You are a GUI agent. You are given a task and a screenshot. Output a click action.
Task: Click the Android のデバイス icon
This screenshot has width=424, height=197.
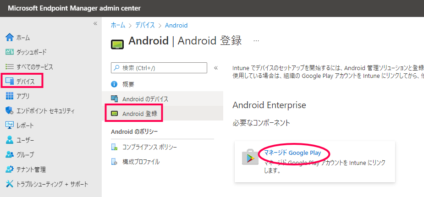pyautogui.click(x=115, y=99)
